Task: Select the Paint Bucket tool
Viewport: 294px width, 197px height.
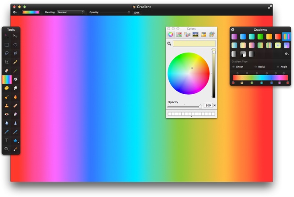Action: [x=16, y=80]
